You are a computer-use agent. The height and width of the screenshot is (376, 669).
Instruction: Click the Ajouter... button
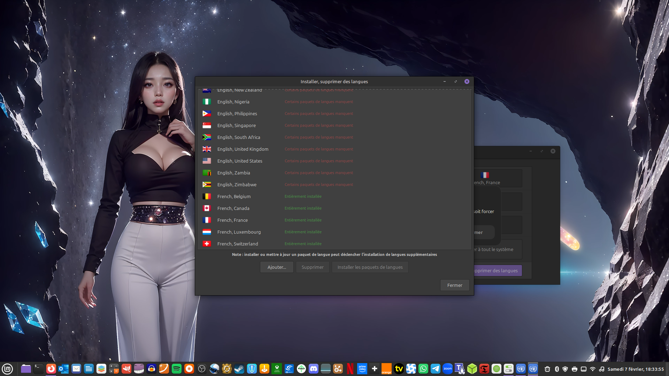(x=277, y=267)
